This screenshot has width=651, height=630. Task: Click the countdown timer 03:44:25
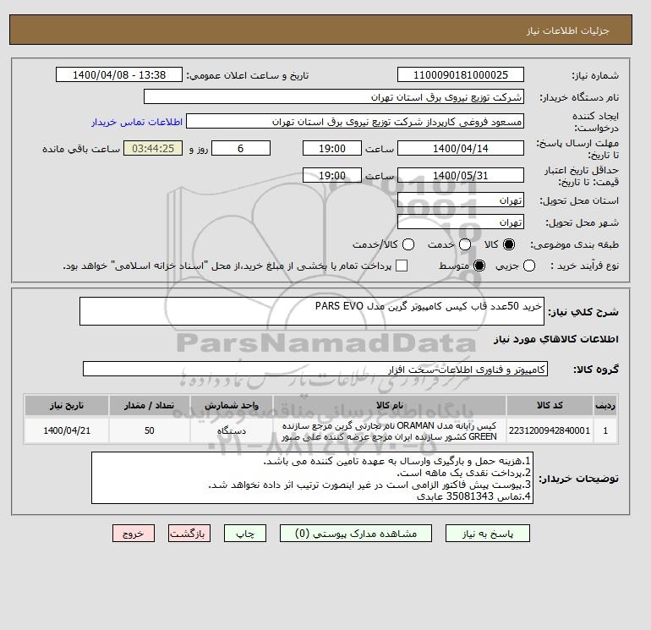(x=153, y=148)
